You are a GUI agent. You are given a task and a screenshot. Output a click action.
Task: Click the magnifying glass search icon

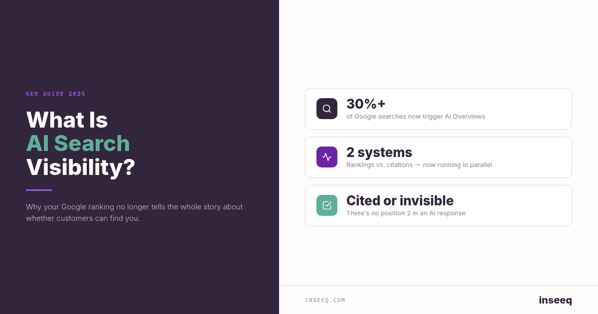(x=327, y=109)
